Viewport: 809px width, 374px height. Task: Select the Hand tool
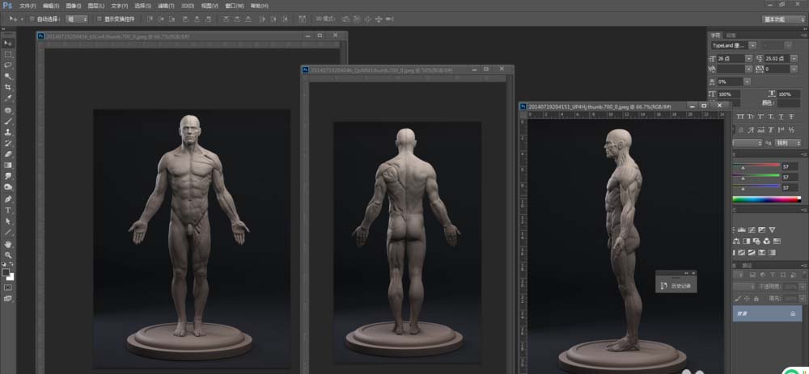coord(8,243)
